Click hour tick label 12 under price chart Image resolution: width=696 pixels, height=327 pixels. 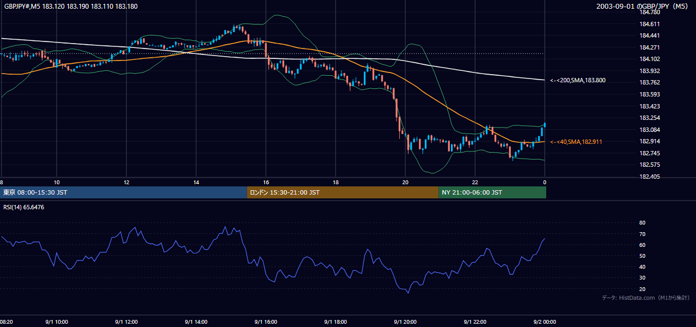click(x=126, y=182)
